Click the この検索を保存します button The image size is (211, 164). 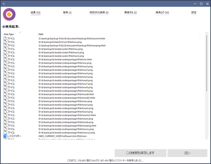coord(140,153)
